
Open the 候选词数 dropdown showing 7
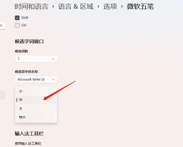tap(36, 59)
